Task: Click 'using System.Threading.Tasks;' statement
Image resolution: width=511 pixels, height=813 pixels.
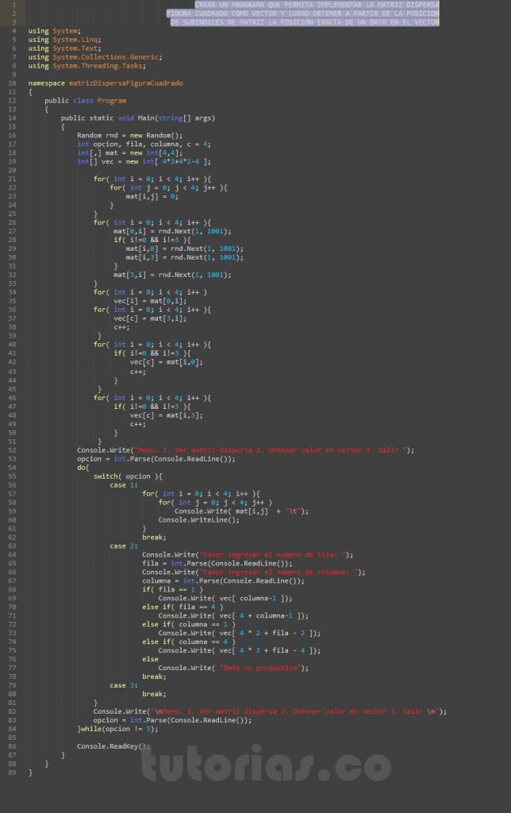Action: 87,66
